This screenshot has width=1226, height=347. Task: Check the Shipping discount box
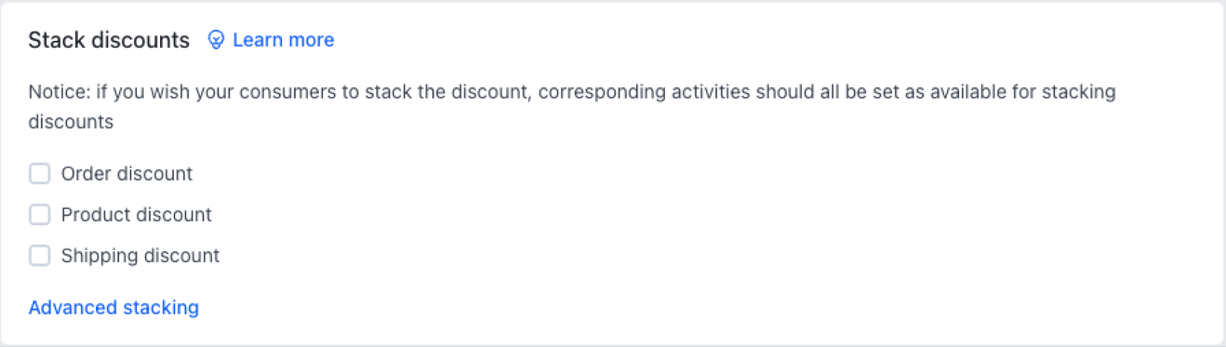[40, 256]
